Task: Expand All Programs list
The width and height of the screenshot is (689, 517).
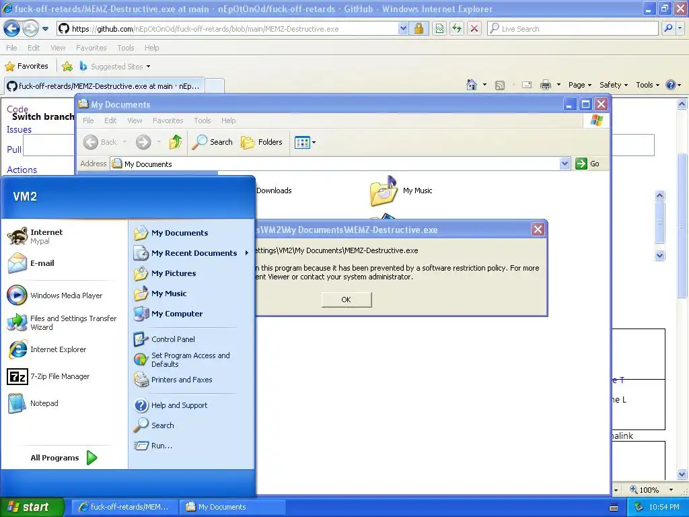Action: [x=63, y=458]
